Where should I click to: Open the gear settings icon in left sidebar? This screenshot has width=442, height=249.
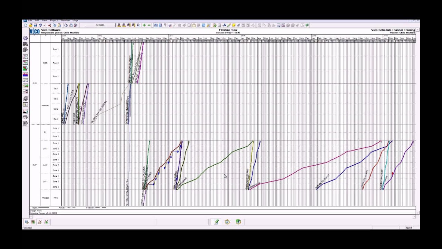25,38
